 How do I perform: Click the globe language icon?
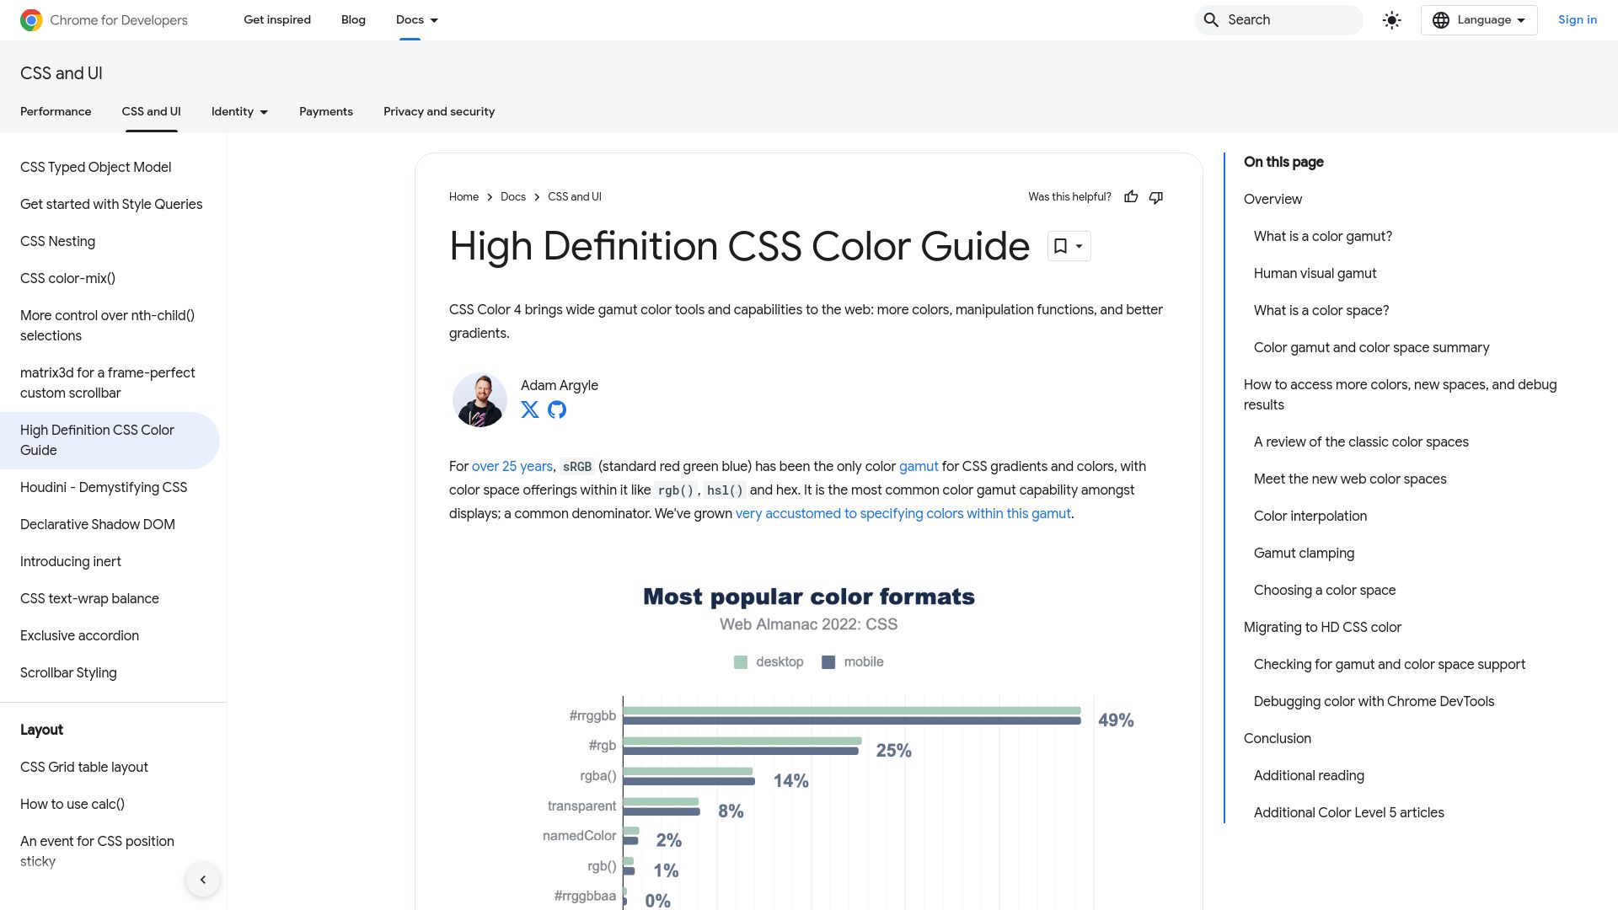click(x=1441, y=20)
